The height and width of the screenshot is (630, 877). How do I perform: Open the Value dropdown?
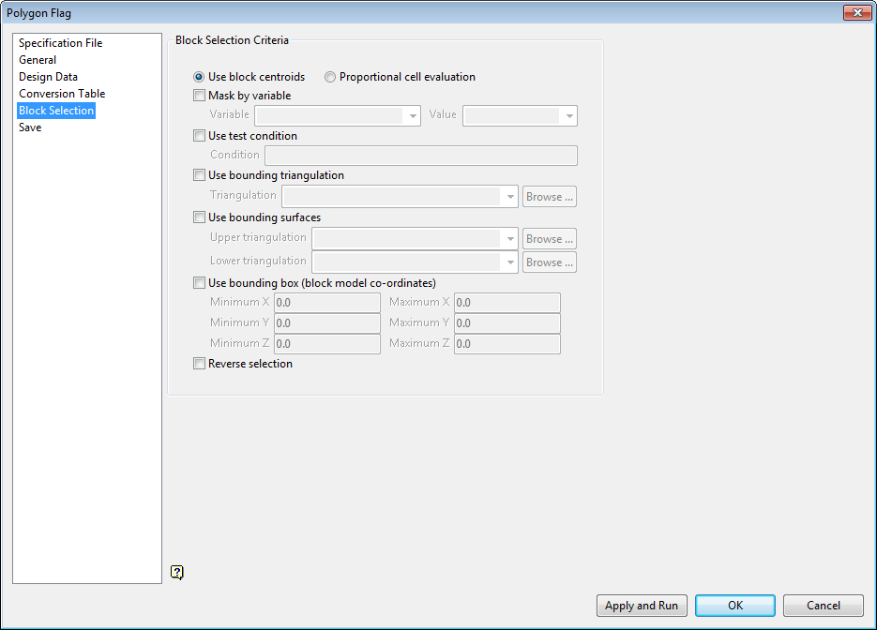pyautogui.click(x=568, y=114)
